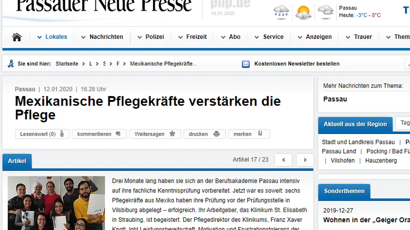This screenshot has height=230, width=410.
Task: Click the thumbs-up Lesenswert button
Action: pyautogui.click(x=42, y=134)
